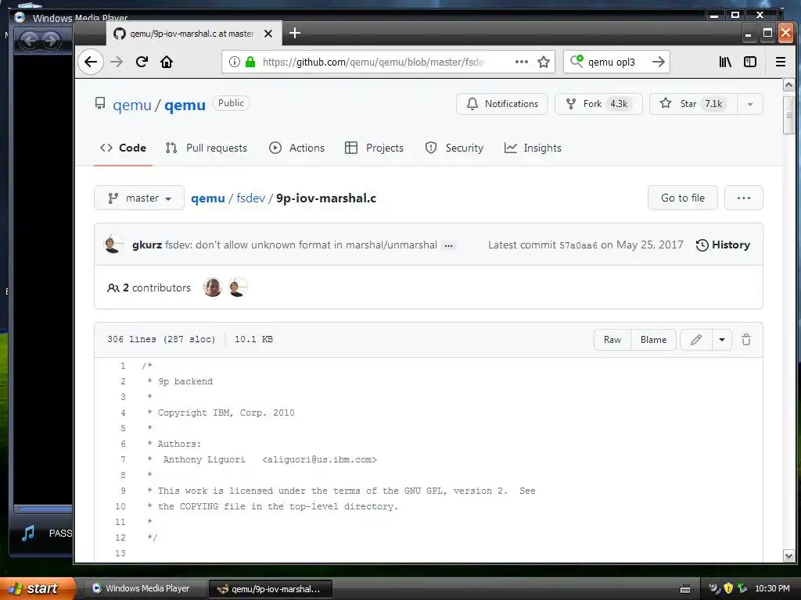Open commit hash 57a0aa6
This screenshot has height=600, width=801.
[578, 245]
